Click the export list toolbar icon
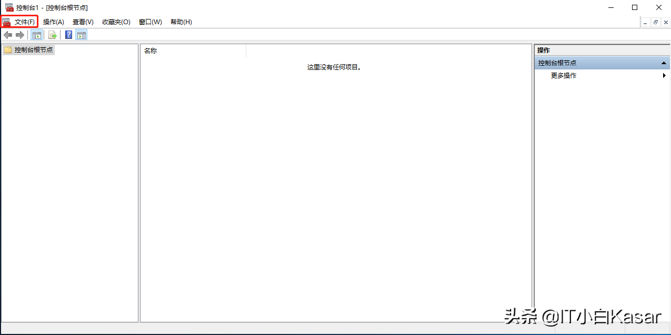Screen dimensions: 671x335 point(53,35)
